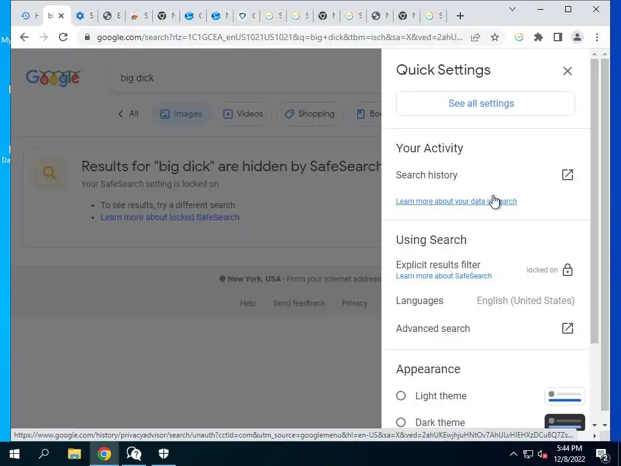
Task: Click the Send feedback footer link
Action: (298, 303)
